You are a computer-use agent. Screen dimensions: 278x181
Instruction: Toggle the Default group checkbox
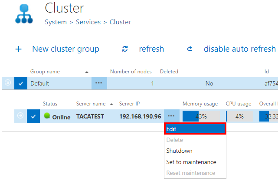coord(21,83)
